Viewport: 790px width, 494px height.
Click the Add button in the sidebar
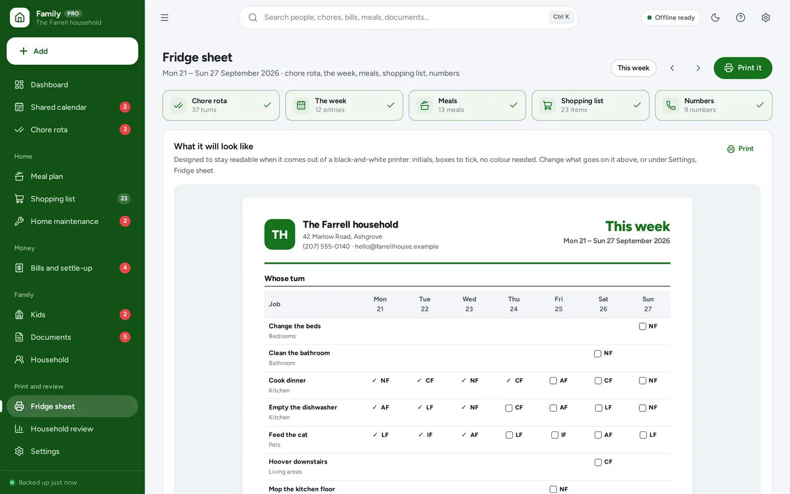tap(72, 51)
